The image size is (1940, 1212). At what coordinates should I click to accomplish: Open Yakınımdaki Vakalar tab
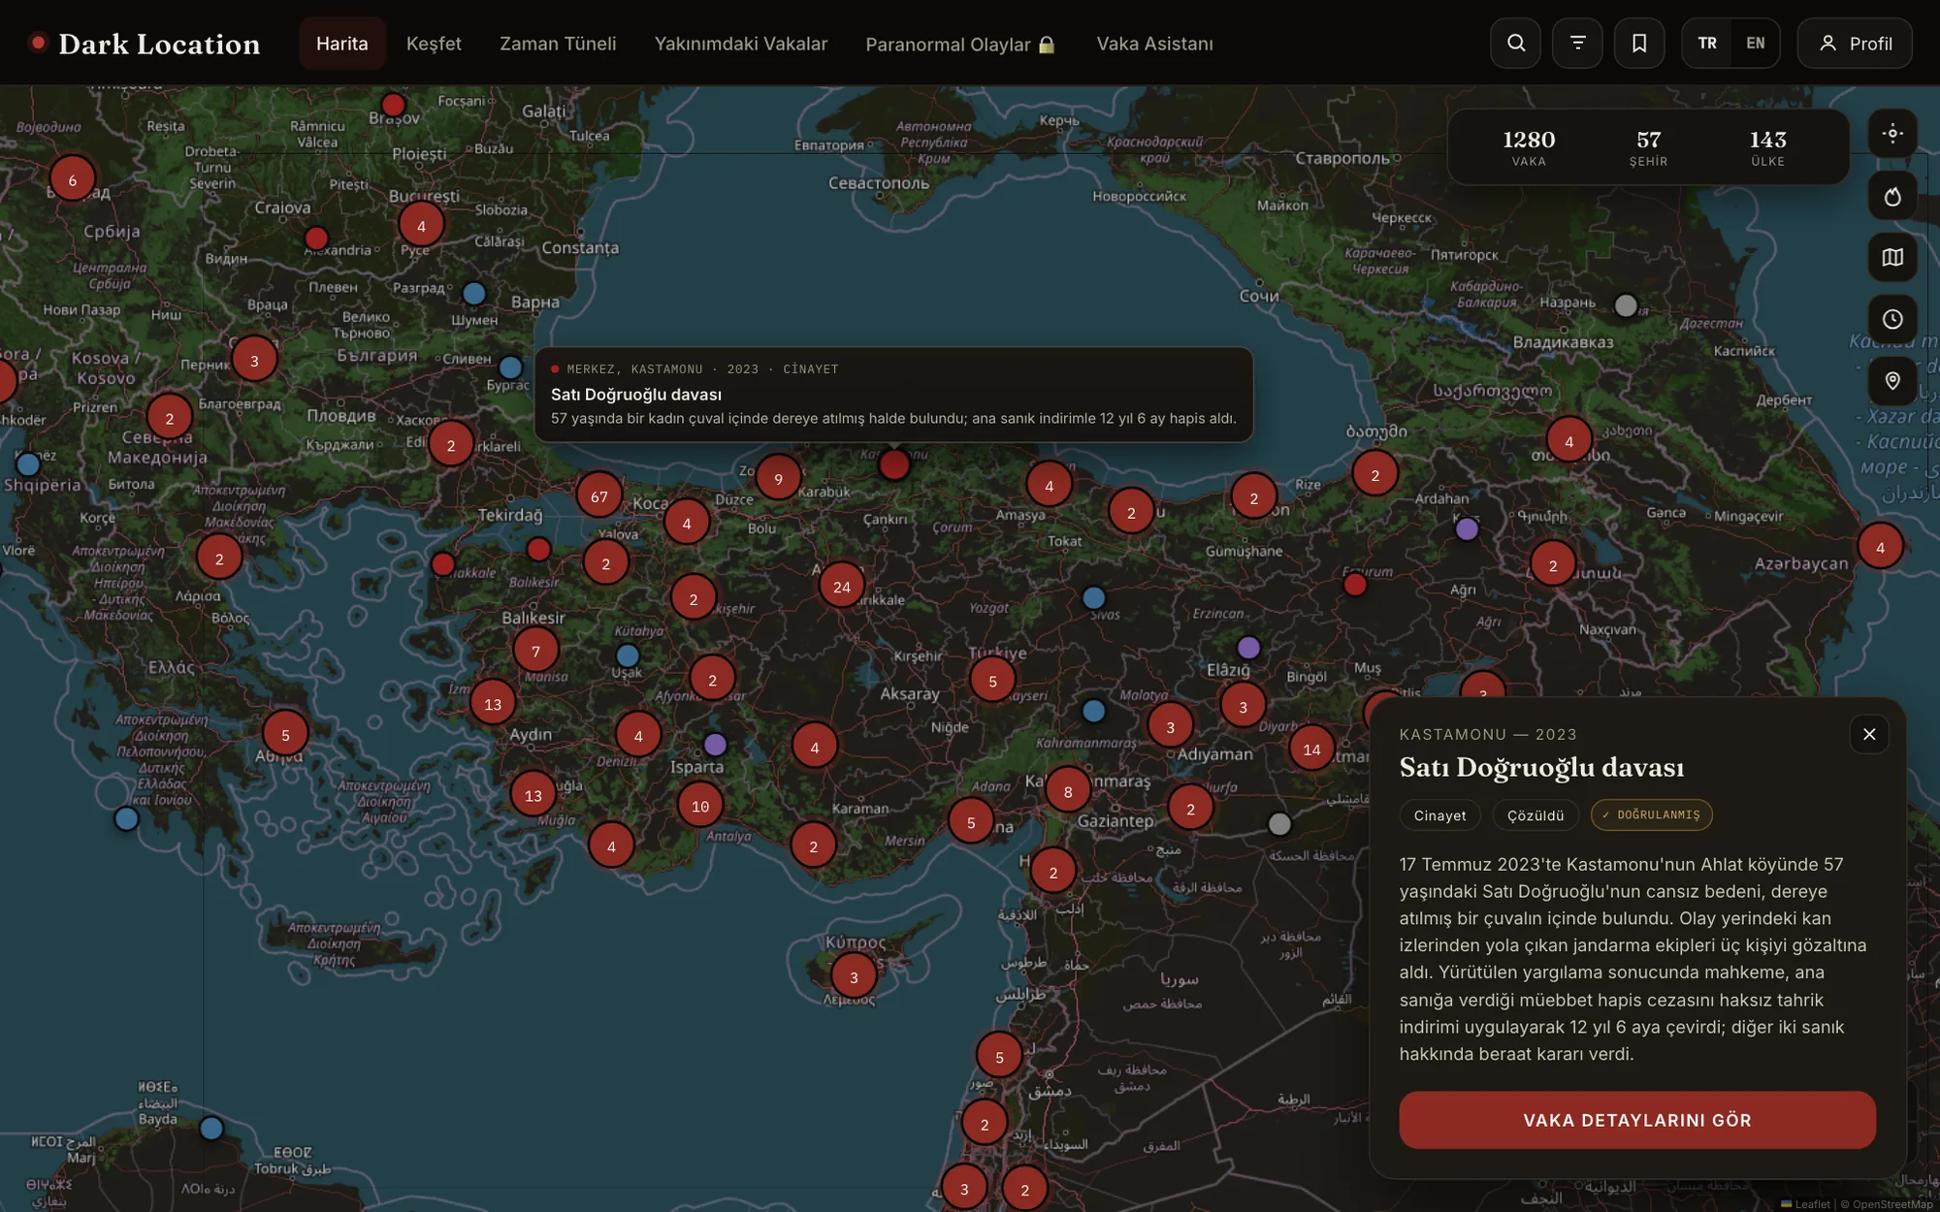click(x=741, y=44)
